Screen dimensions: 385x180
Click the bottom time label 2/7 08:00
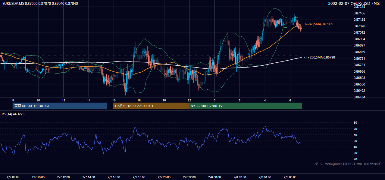point(13,177)
